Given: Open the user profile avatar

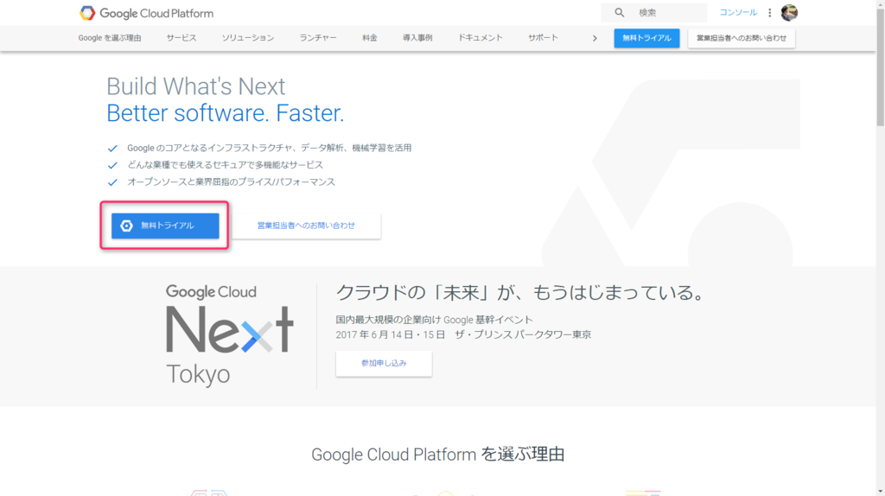Looking at the screenshot, I should 789,12.
